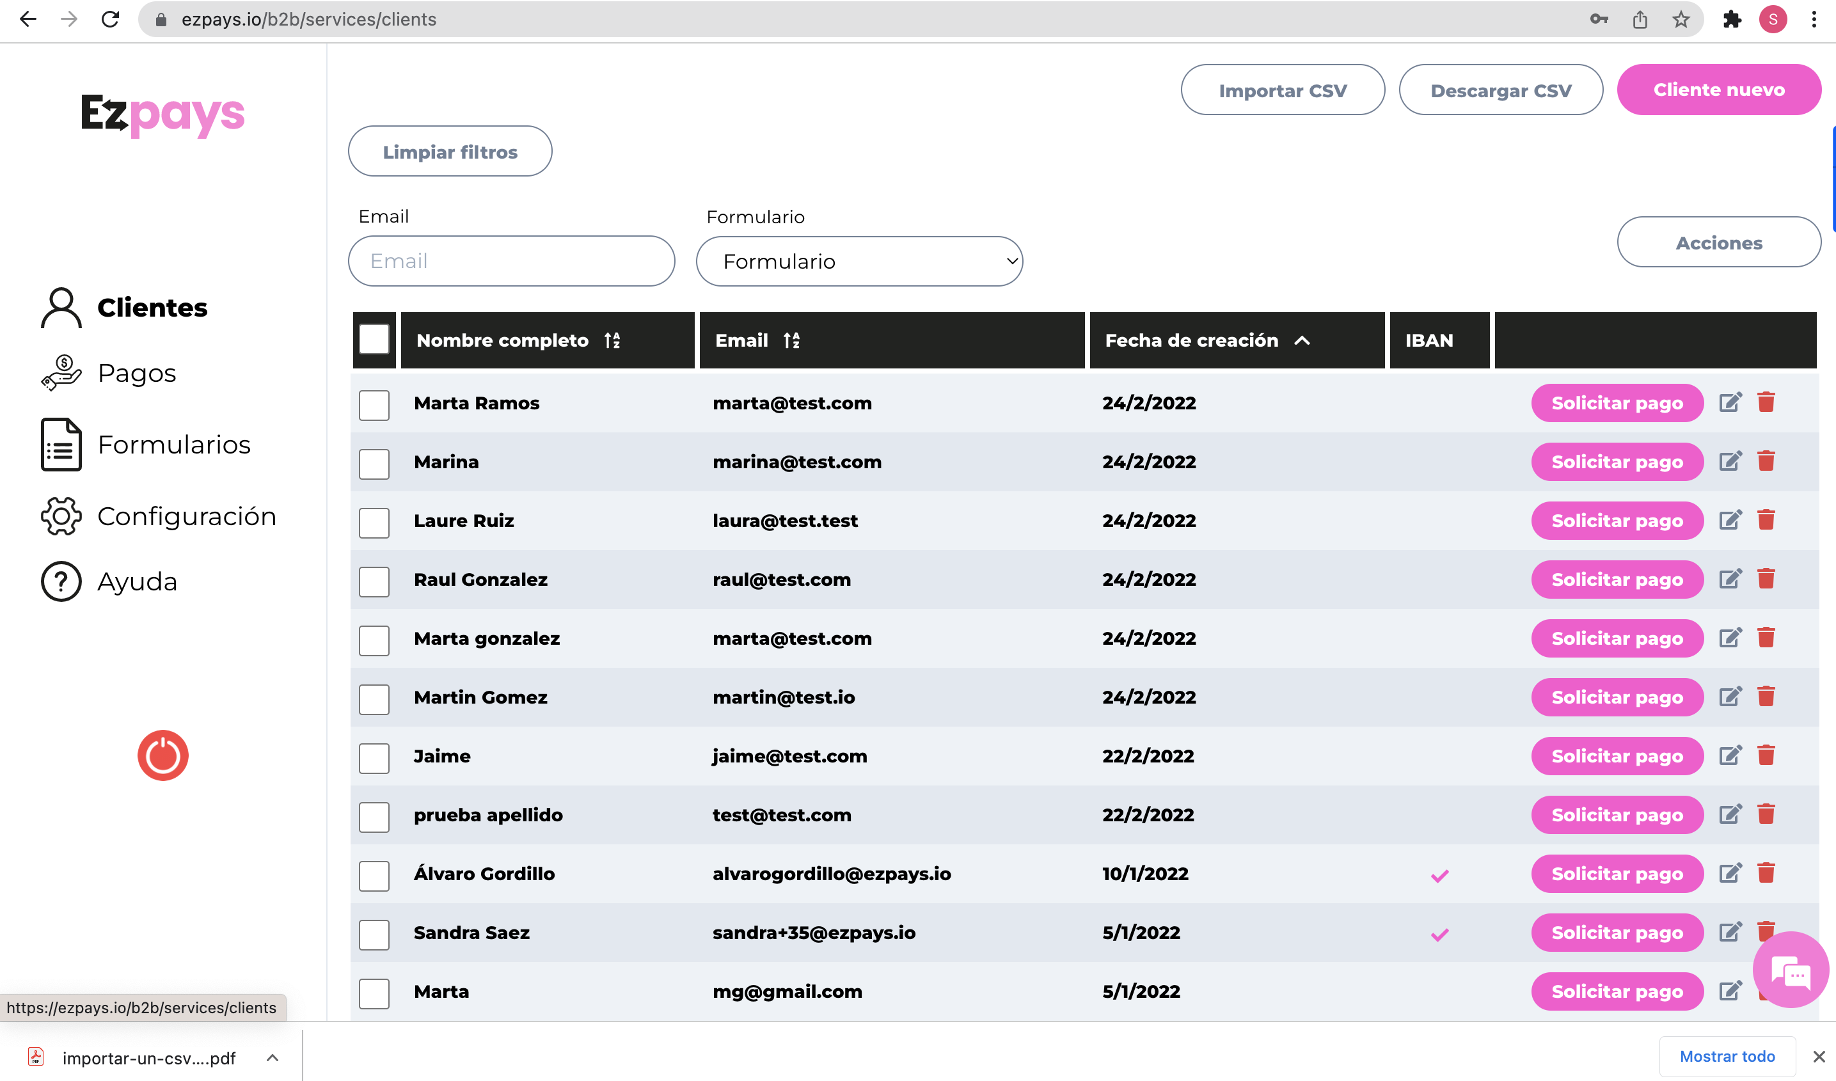Focus the Email filter input
Viewport: 1836px width, 1081px height.
pyautogui.click(x=512, y=262)
